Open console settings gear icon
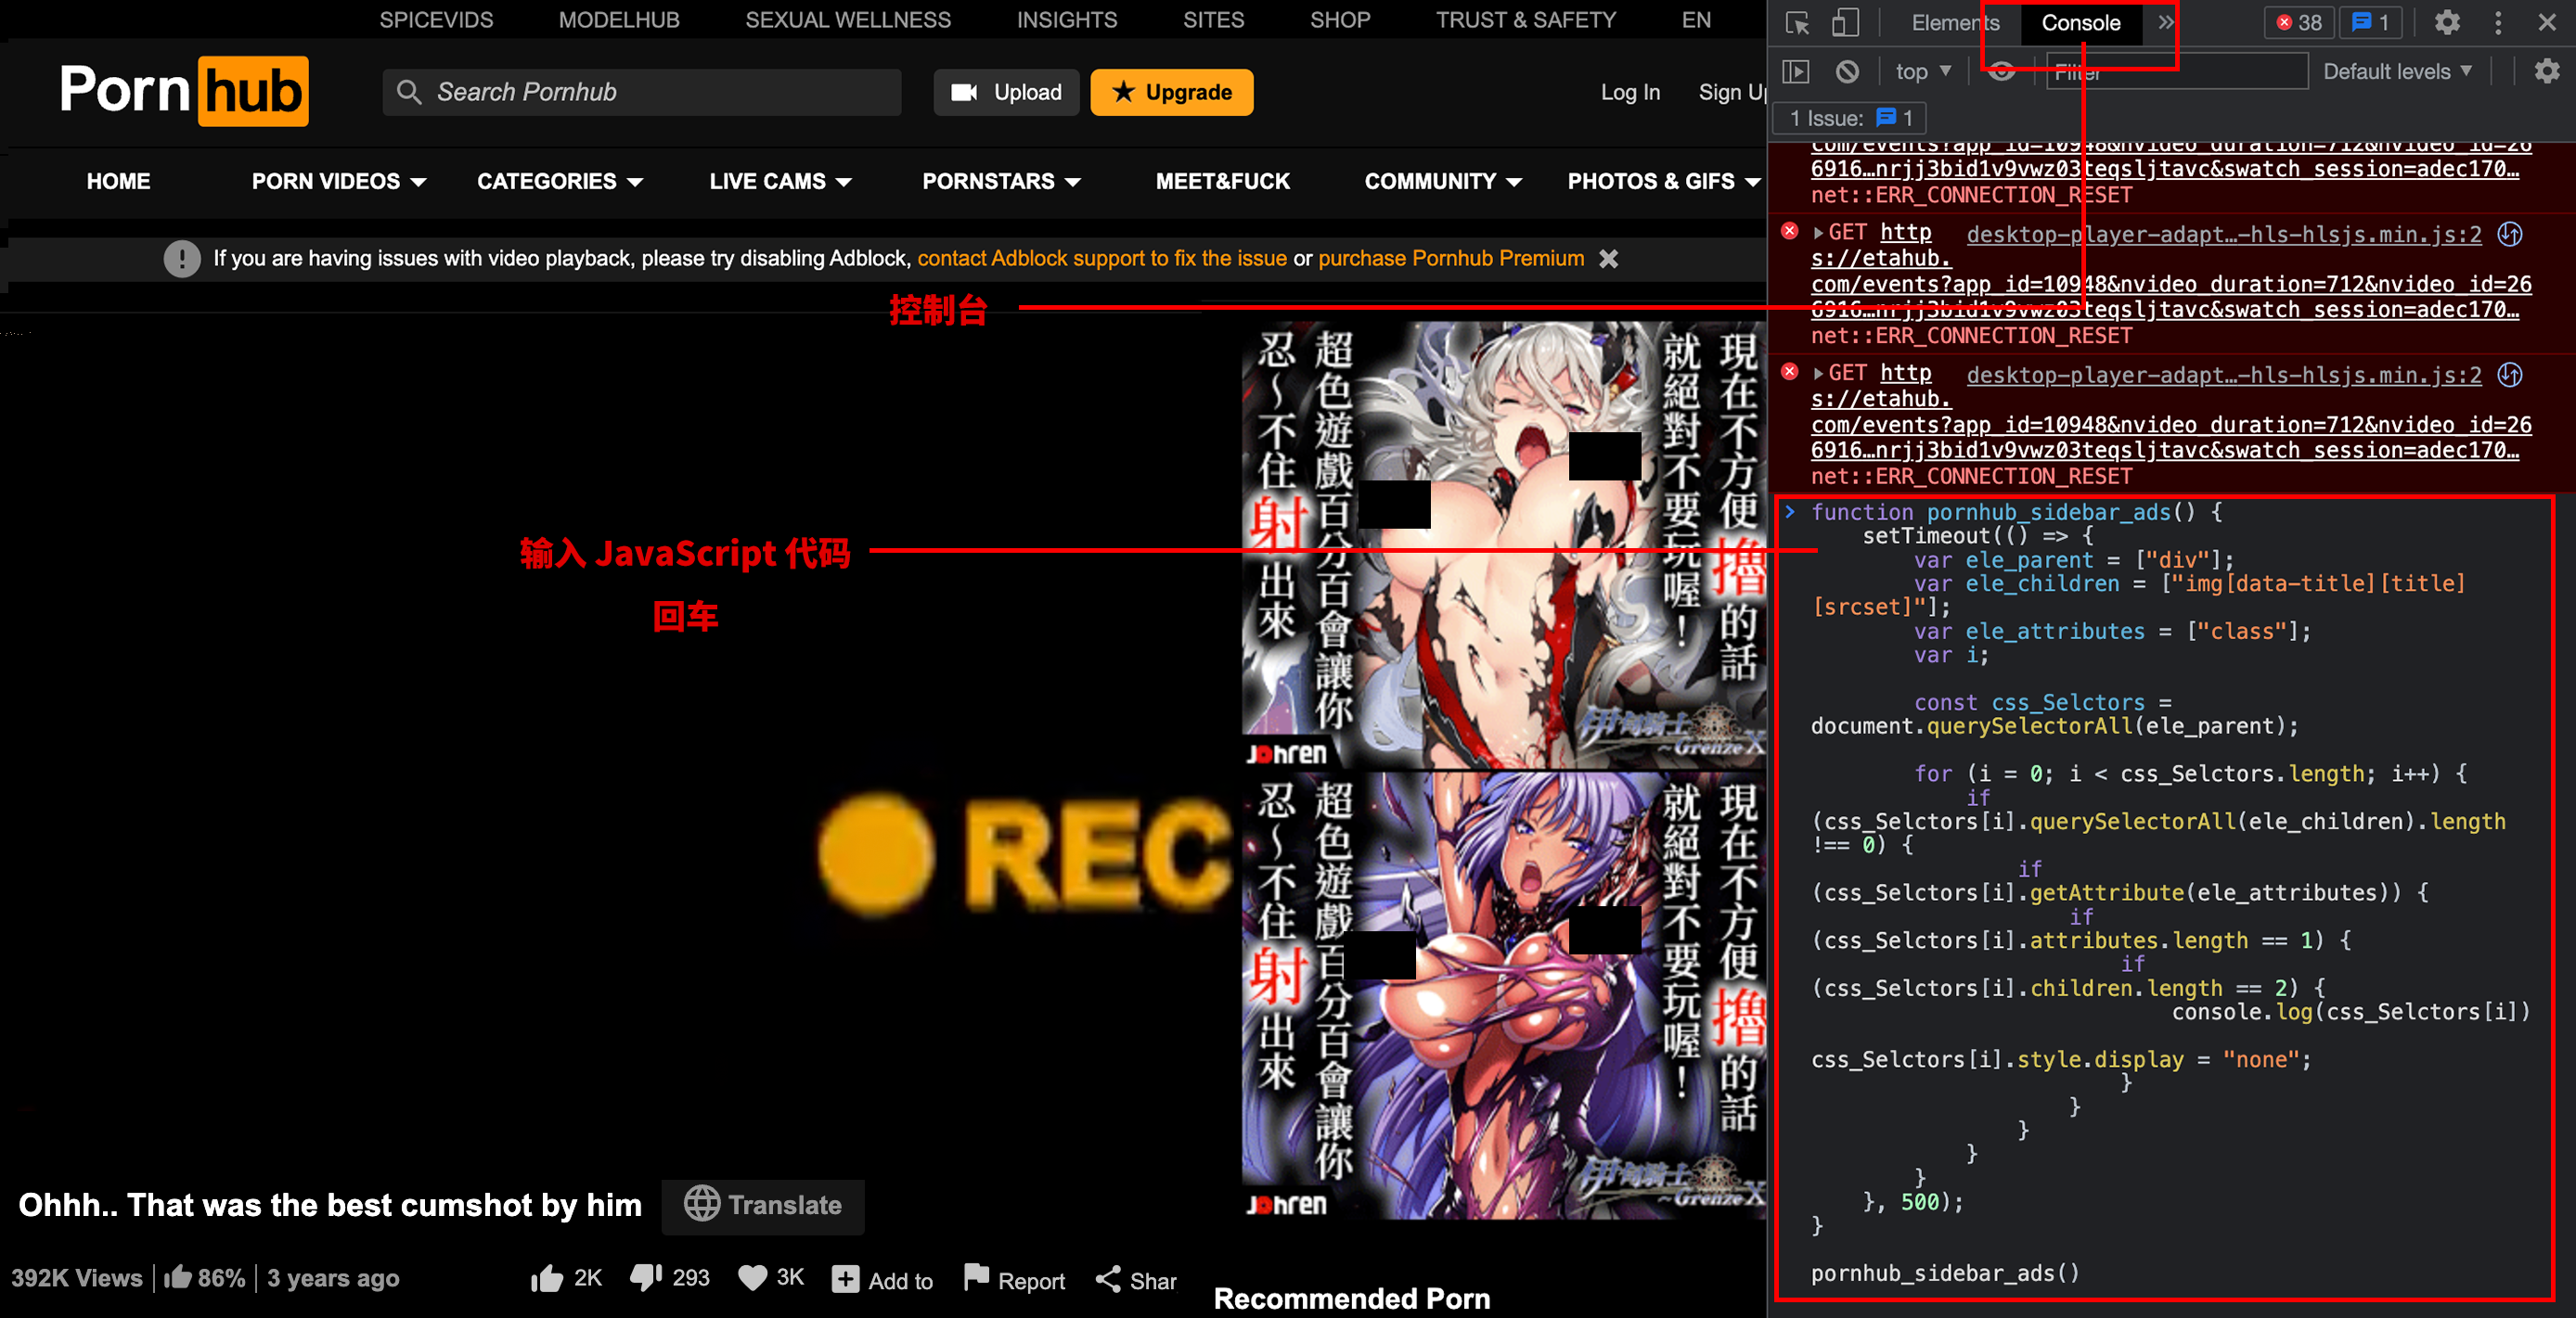 [2547, 72]
